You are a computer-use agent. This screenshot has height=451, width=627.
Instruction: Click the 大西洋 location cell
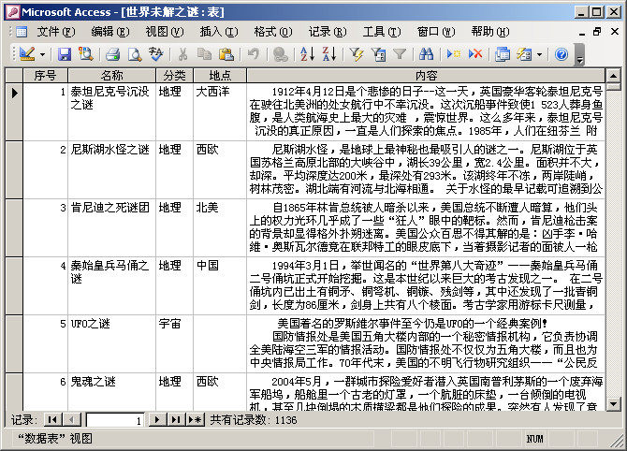click(x=220, y=111)
